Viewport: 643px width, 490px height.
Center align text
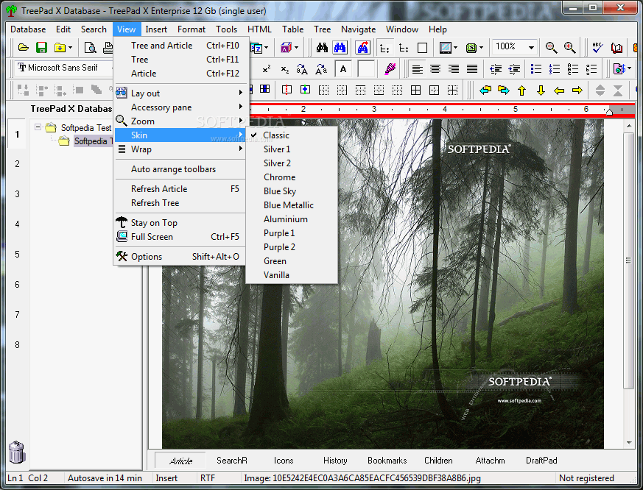point(435,69)
